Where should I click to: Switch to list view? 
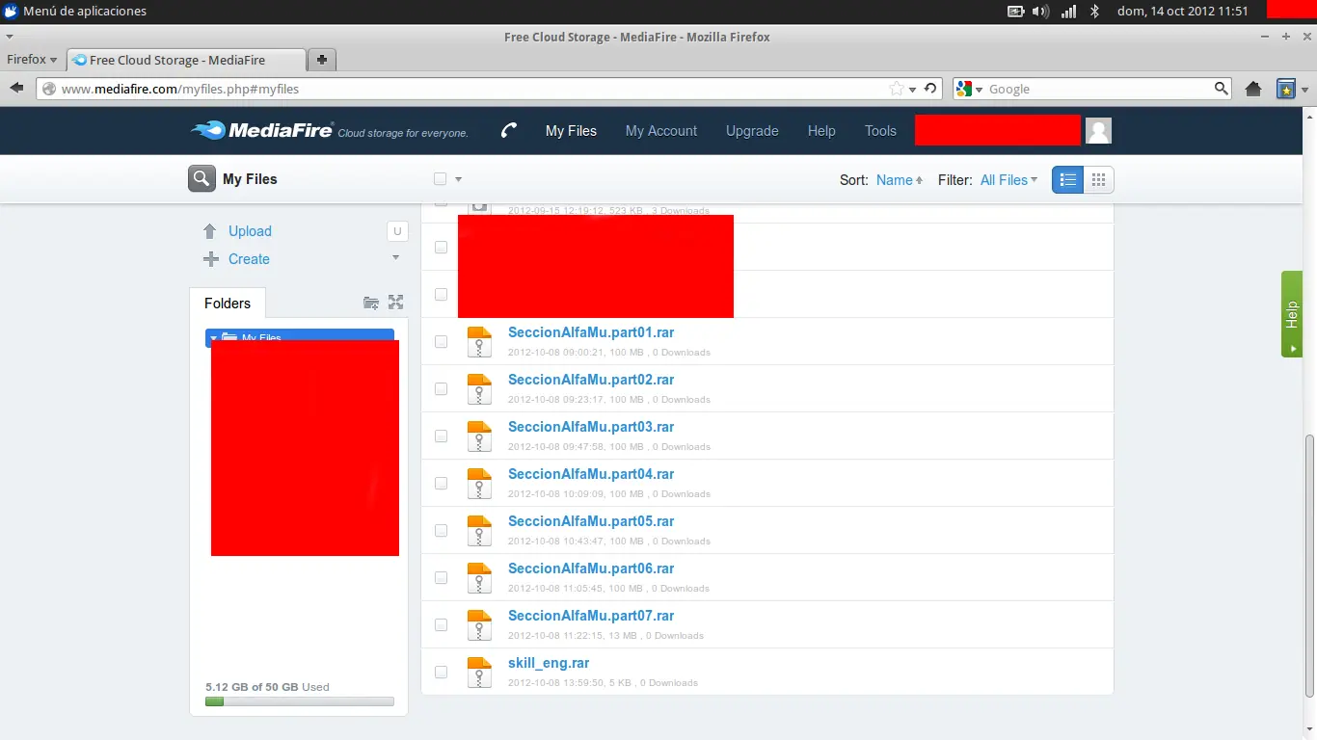pyautogui.click(x=1067, y=179)
